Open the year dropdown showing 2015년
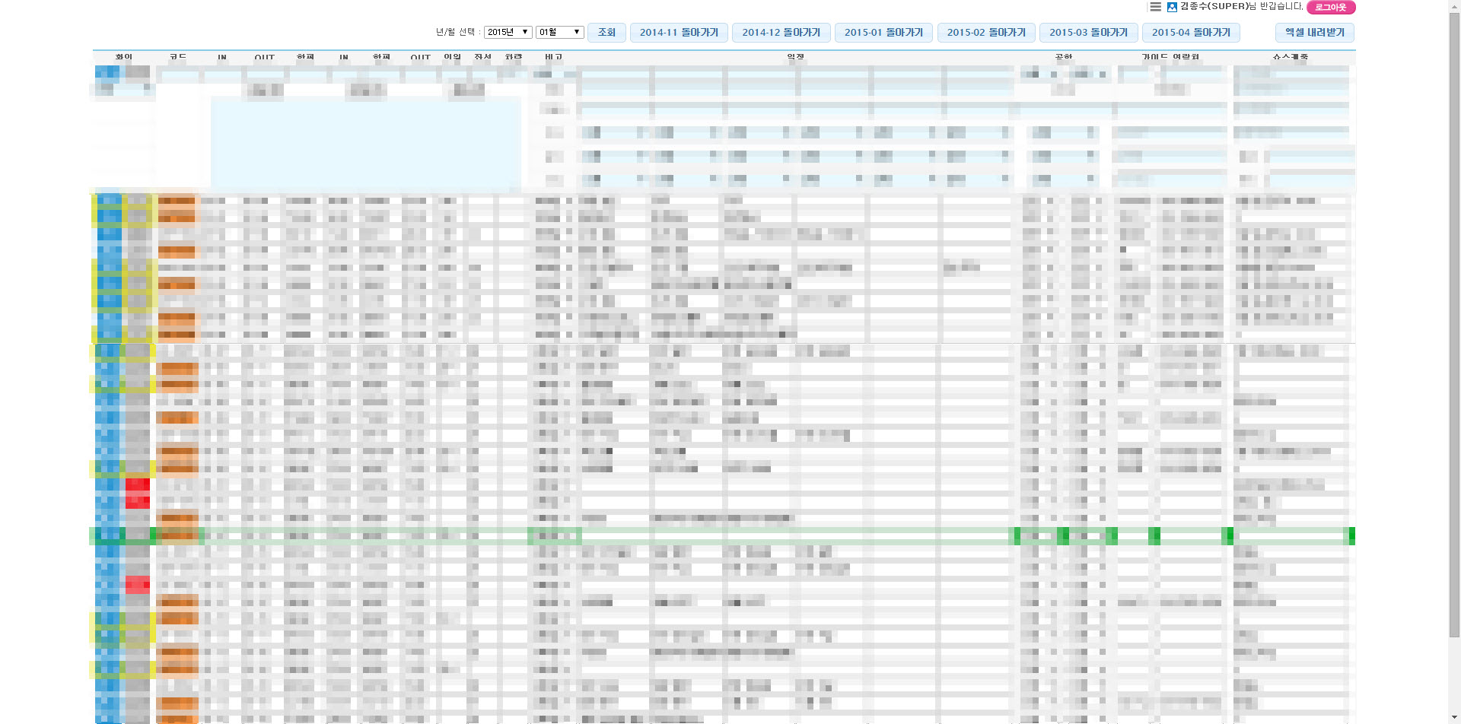1461x724 pixels. point(508,32)
